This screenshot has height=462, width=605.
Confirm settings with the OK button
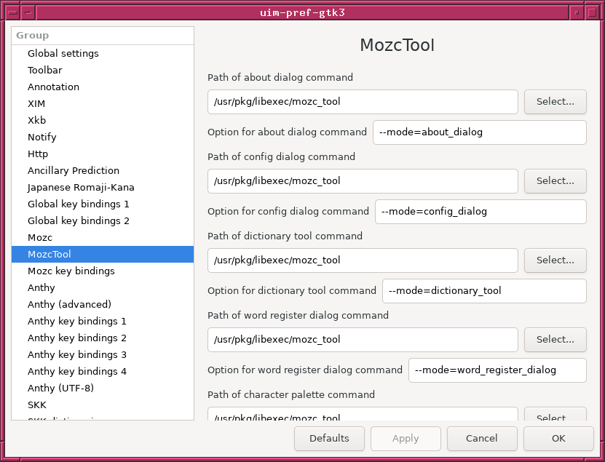pyautogui.click(x=558, y=439)
